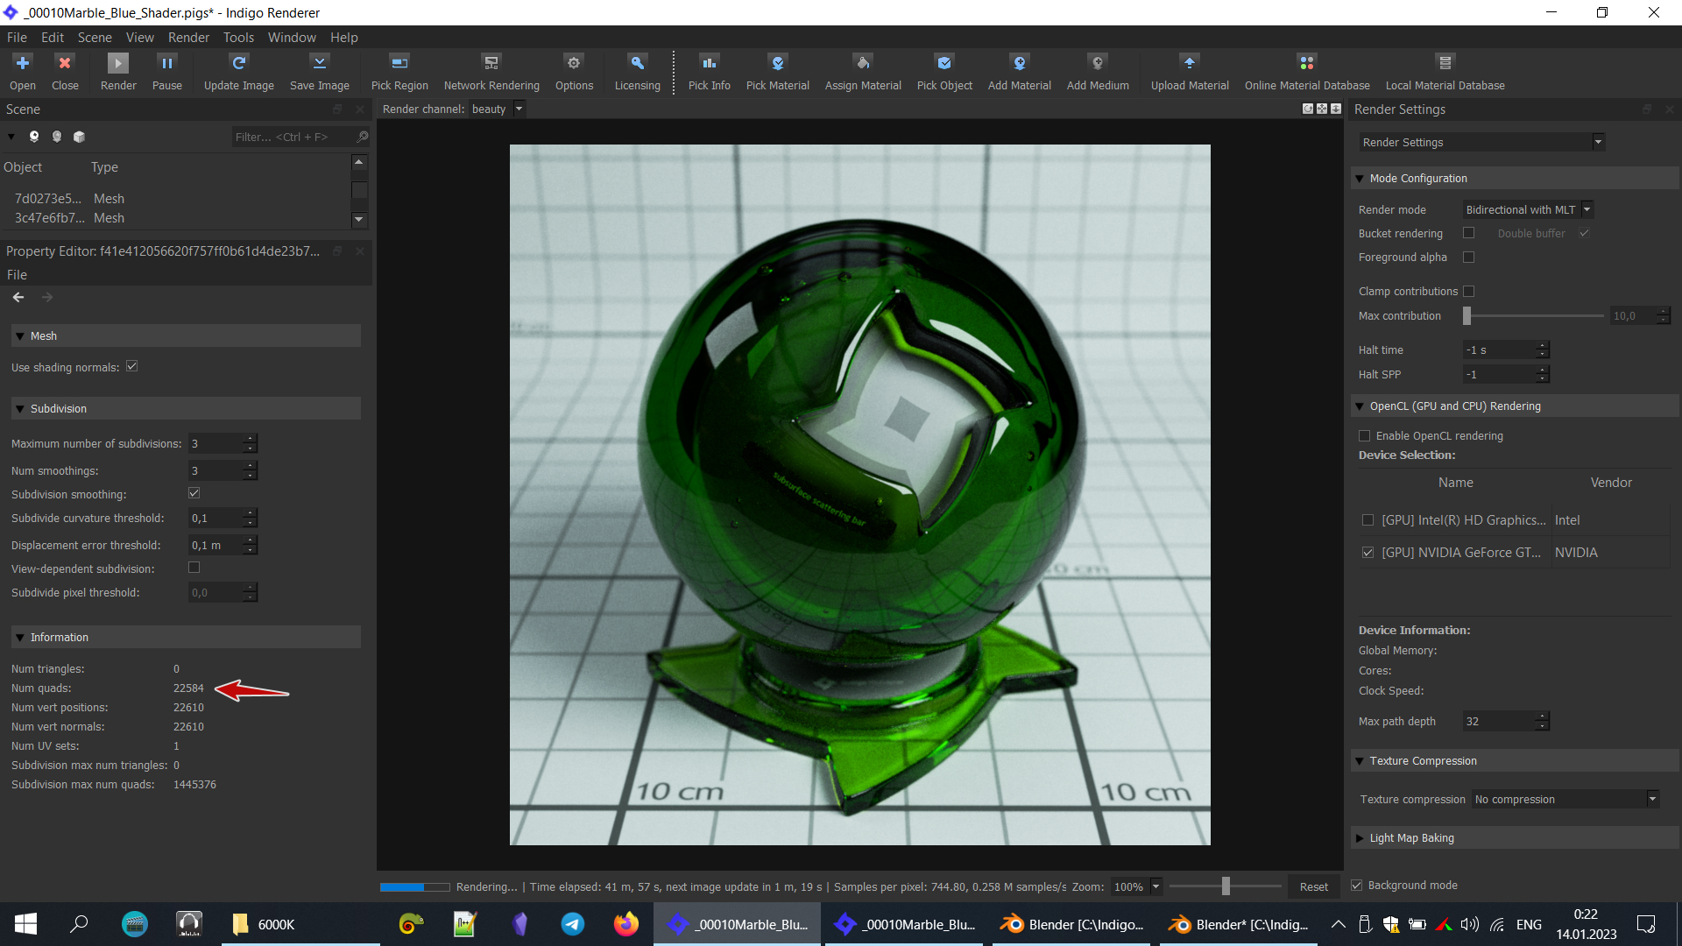Open the Tools menu
This screenshot has height=946, width=1682.
(237, 38)
